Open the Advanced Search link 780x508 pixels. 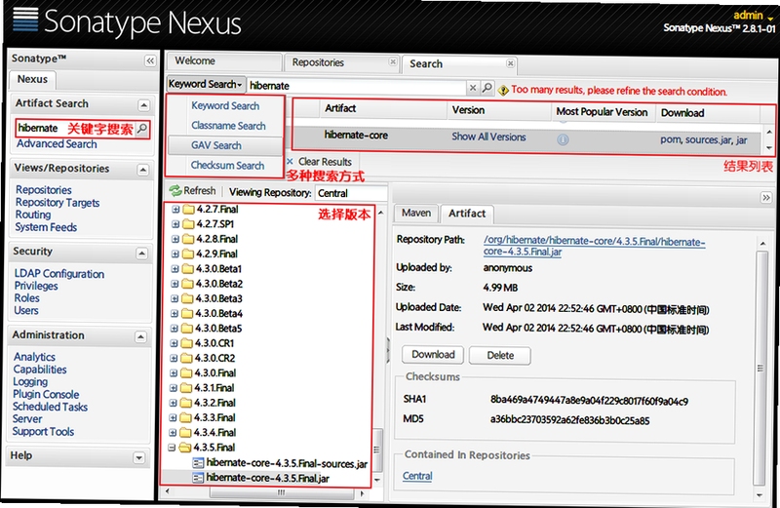point(57,143)
